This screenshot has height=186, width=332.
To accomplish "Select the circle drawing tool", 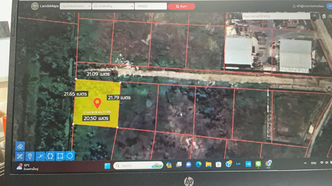I will tap(70, 156).
